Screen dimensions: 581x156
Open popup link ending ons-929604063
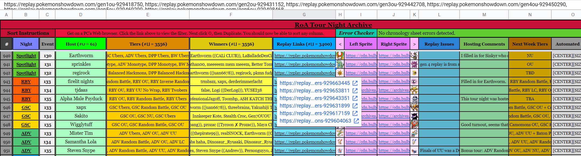(315, 121)
